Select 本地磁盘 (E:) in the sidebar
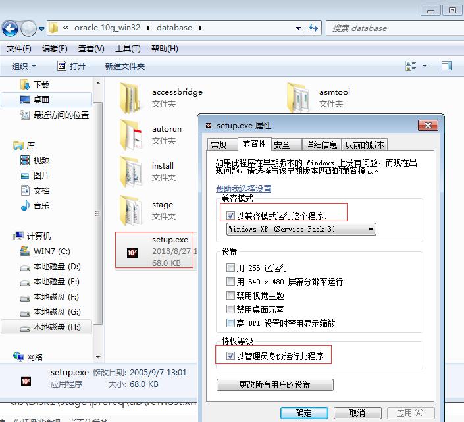 (x=50, y=282)
